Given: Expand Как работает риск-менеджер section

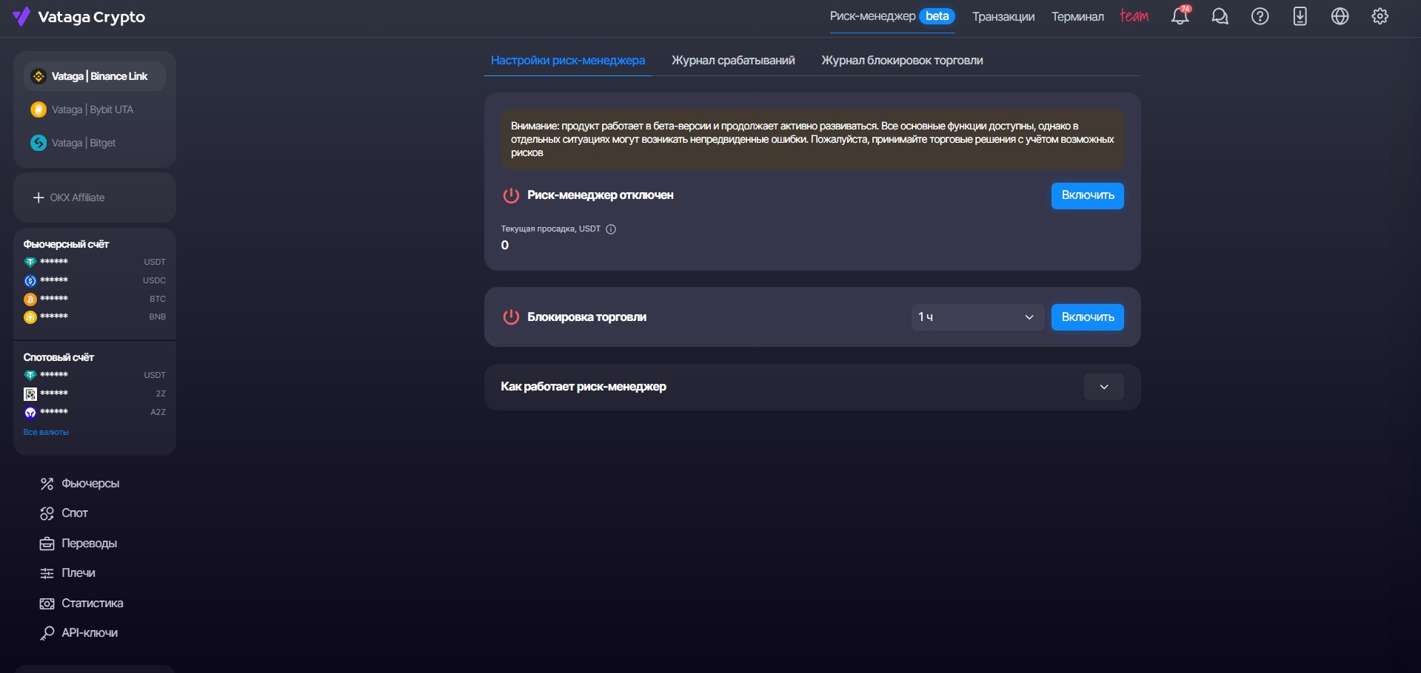Looking at the screenshot, I should (1103, 387).
